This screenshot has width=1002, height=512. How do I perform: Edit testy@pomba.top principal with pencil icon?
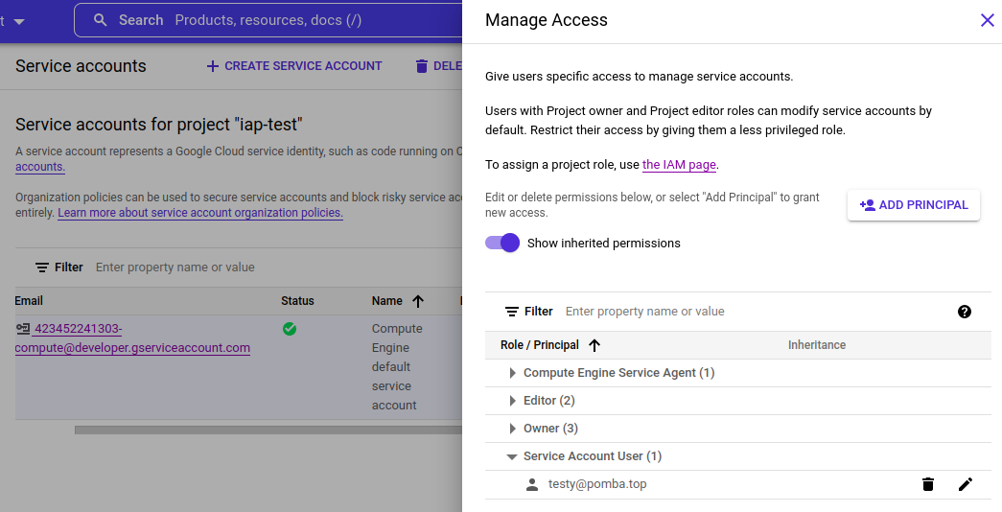point(965,484)
